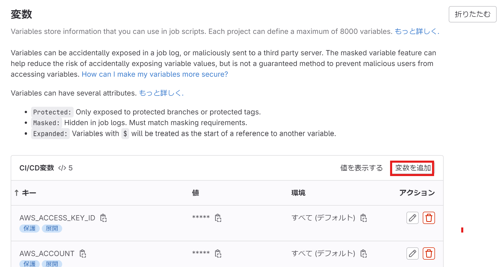Image resolution: width=502 pixels, height=267 pixels.
Task: Click the 値 column header
Action: [x=195, y=193]
